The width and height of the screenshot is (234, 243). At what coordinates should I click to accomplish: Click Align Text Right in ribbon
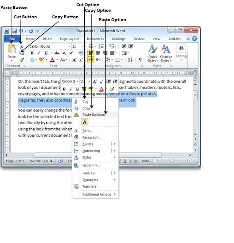tap(105, 53)
